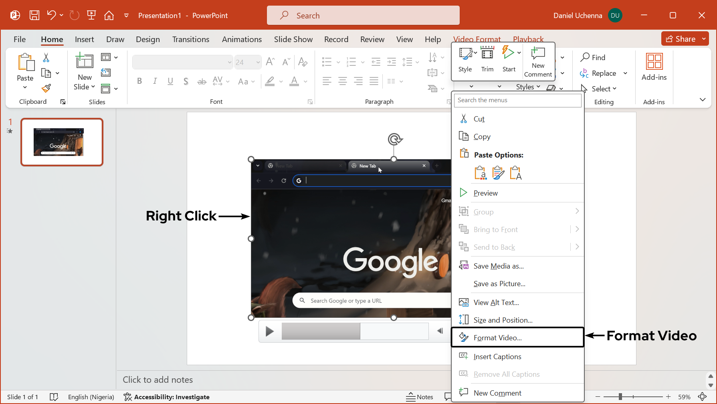717x404 pixels.
Task: Click the Format Painter brush icon
Action: 46,88
